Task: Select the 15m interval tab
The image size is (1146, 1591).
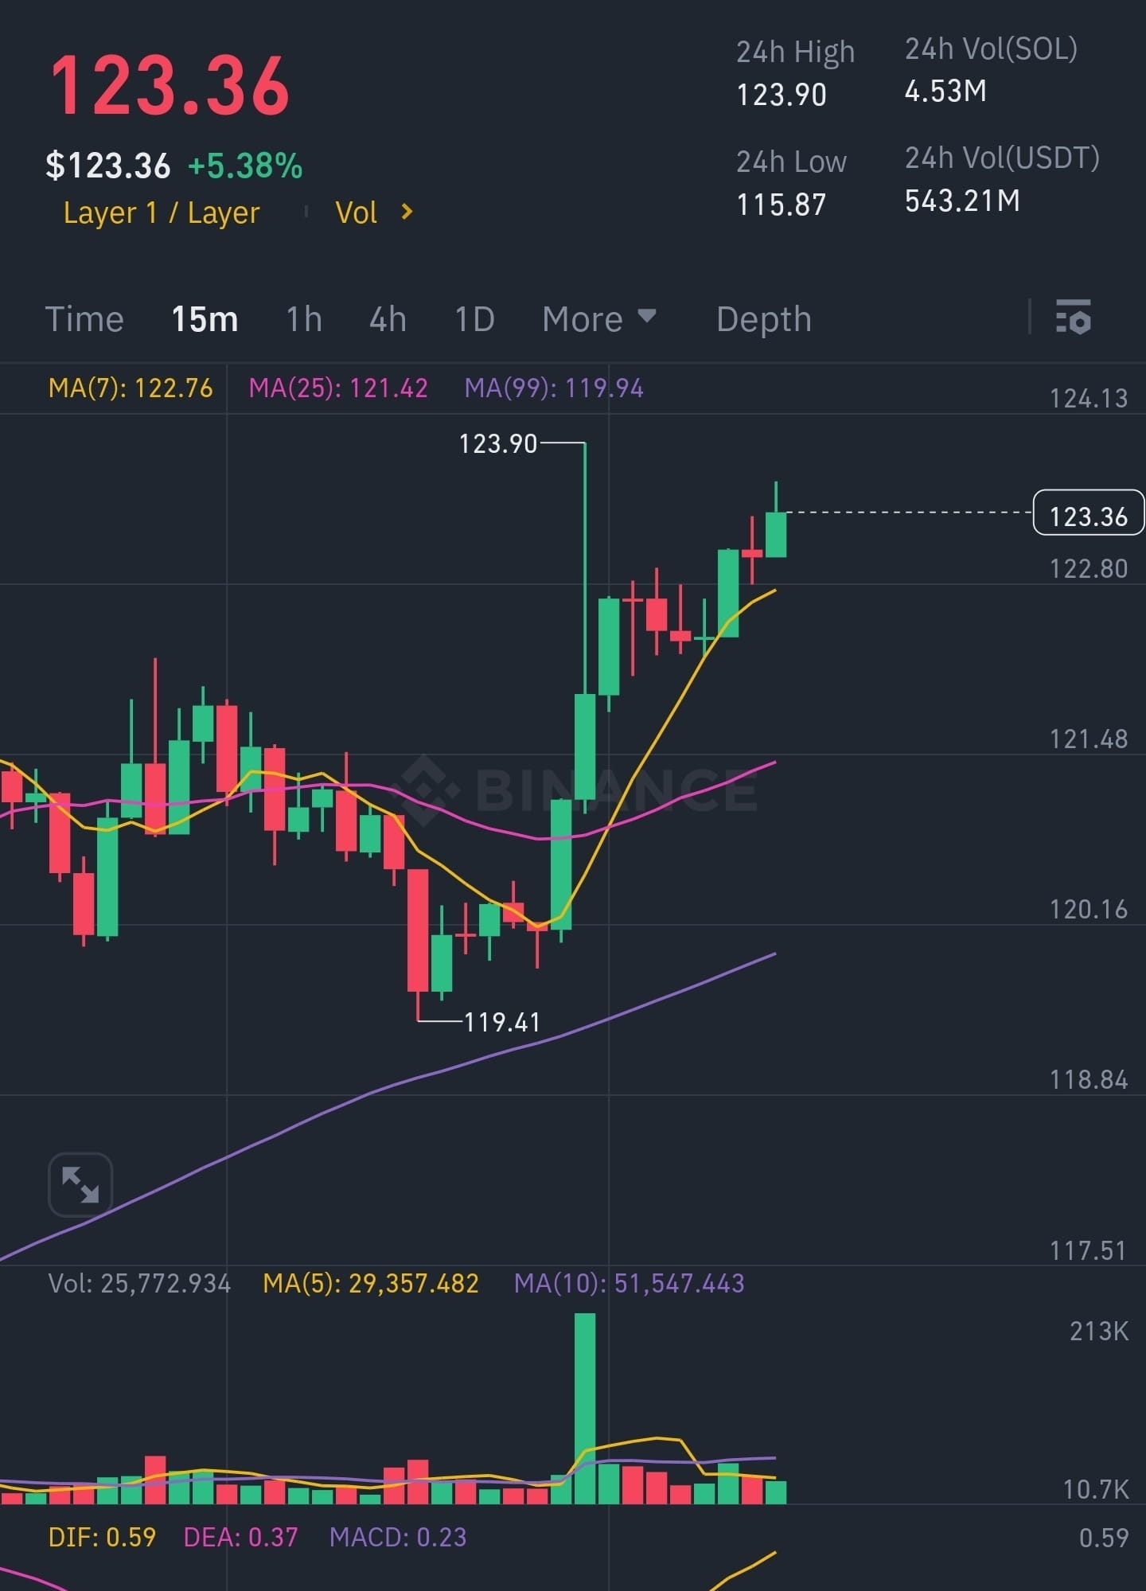Action: (x=205, y=319)
